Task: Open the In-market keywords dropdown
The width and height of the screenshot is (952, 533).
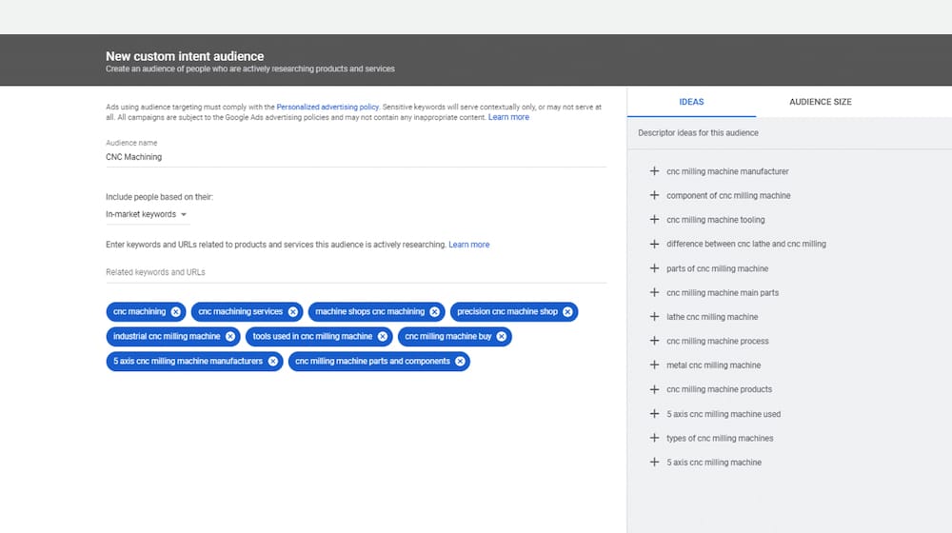Action: [147, 215]
